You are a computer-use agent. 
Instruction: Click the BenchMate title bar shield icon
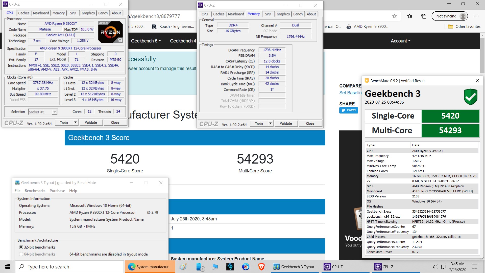tap(367, 81)
